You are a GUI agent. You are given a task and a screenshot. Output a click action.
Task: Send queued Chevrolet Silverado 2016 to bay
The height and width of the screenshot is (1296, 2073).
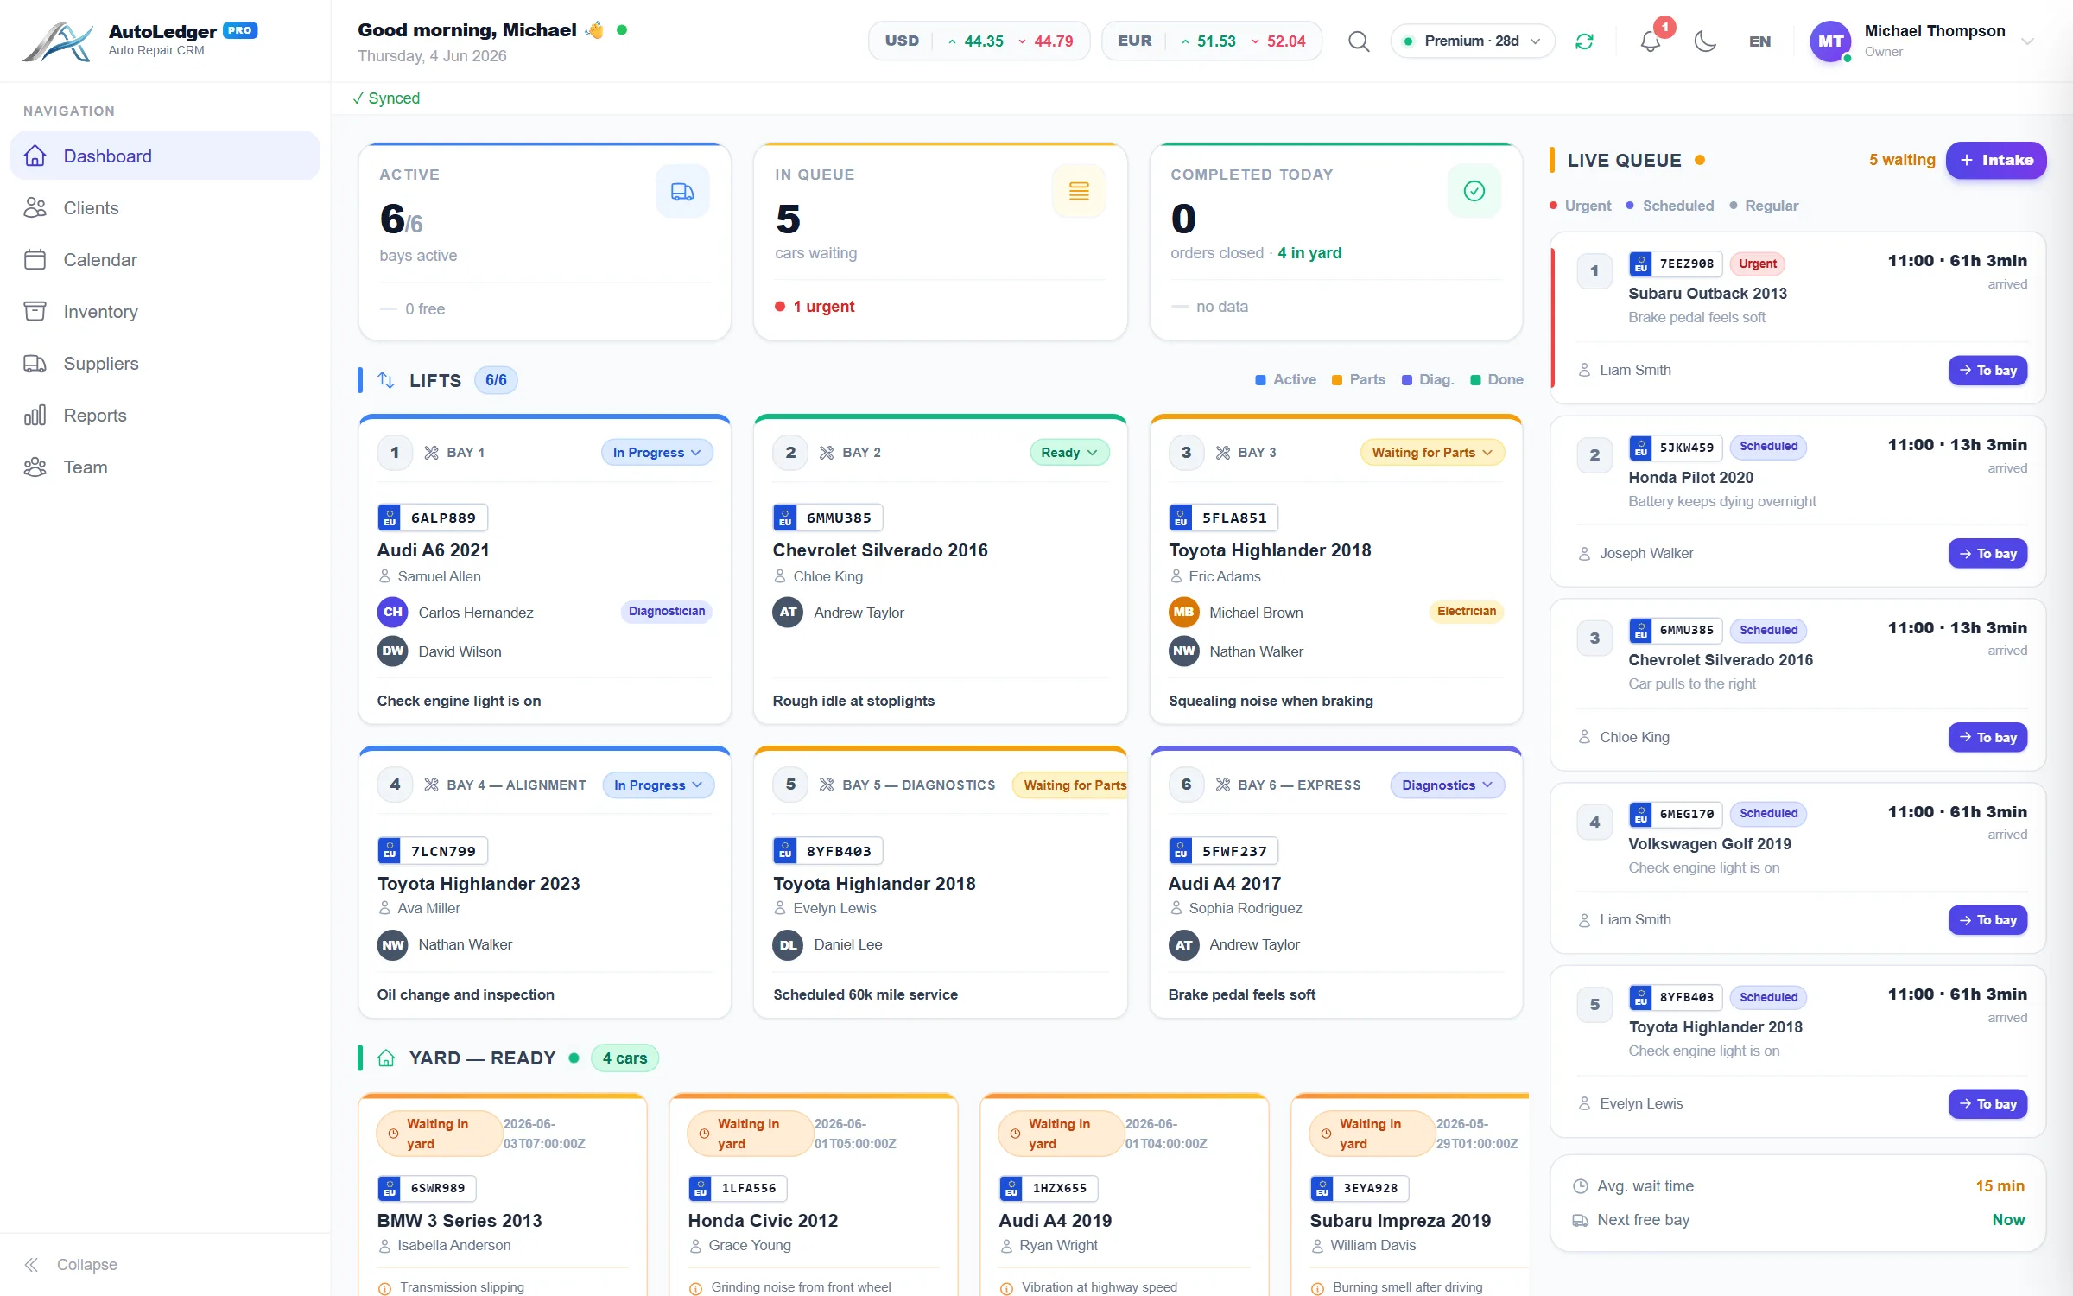[1987, 738]
